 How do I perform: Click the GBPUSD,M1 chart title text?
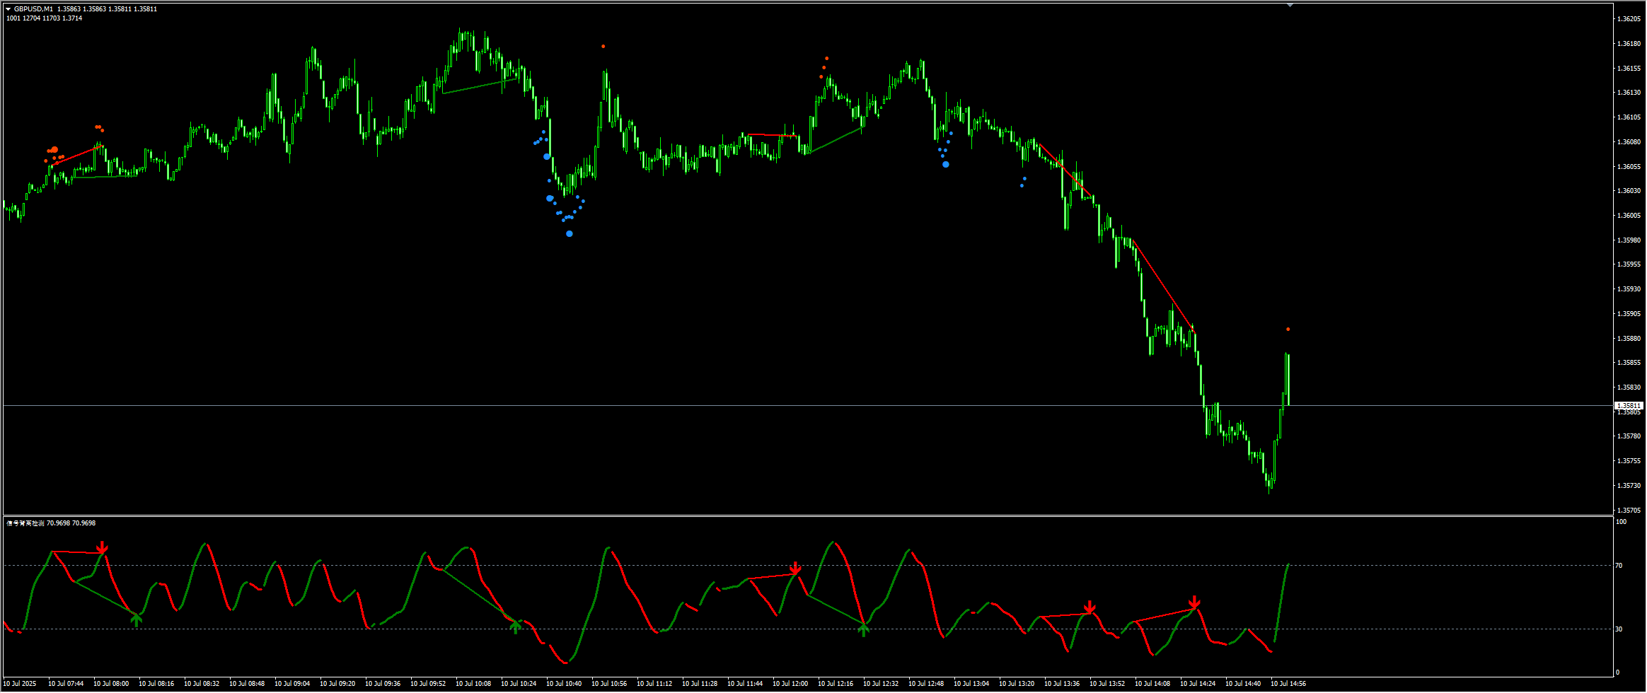pos(33,9)
